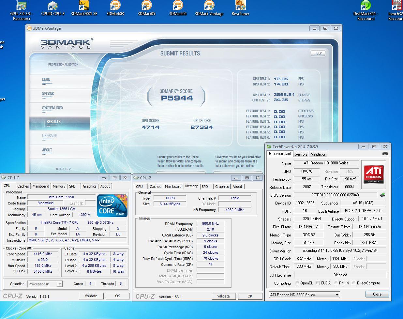
Task: Open ABOUT in the 3DMark Vantage sidebar
Action: (x=47, y=150)
